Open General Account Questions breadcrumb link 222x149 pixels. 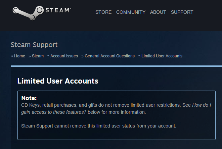coord(109,56)
